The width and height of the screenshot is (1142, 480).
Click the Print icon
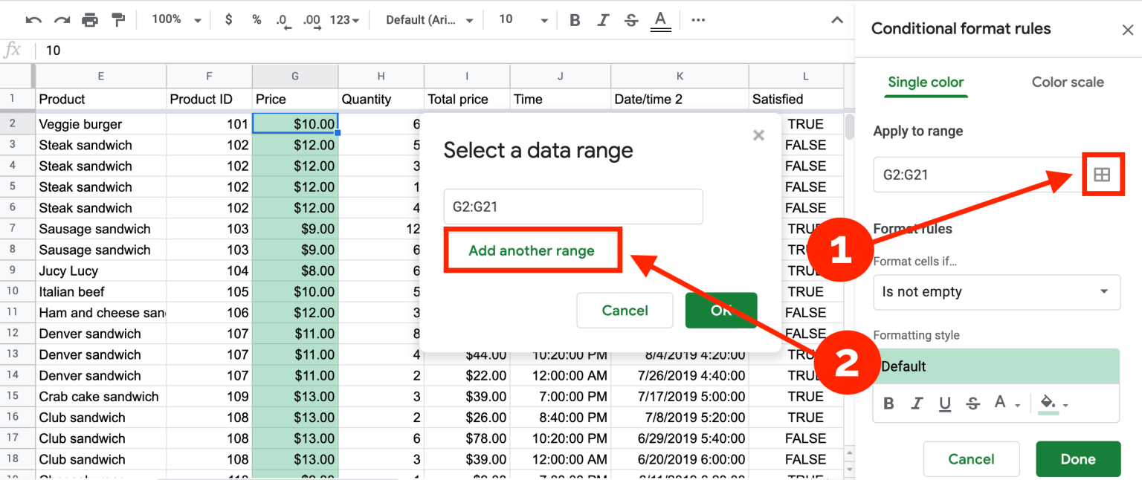click(89, 19)
